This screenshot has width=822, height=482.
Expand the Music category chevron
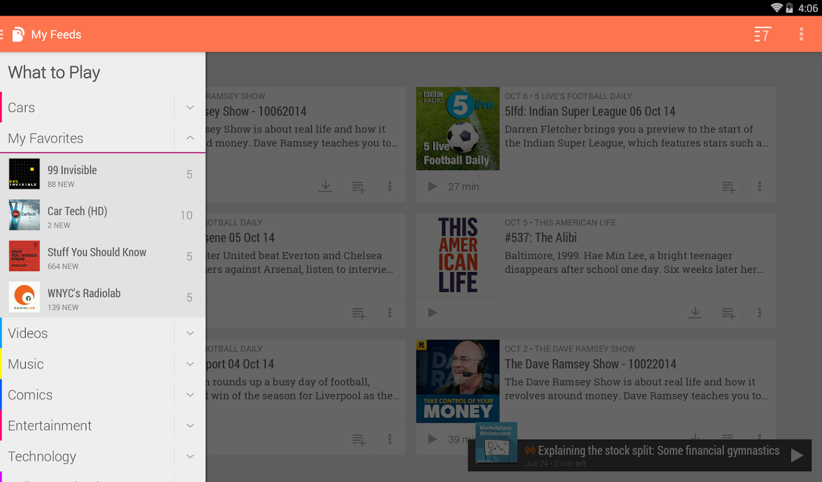click(x=190, y=364)
